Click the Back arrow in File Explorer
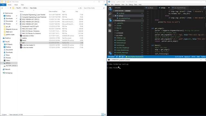206x116 pixels. 2,8
